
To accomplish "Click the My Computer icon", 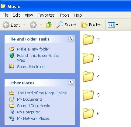I will coord(12,112).
